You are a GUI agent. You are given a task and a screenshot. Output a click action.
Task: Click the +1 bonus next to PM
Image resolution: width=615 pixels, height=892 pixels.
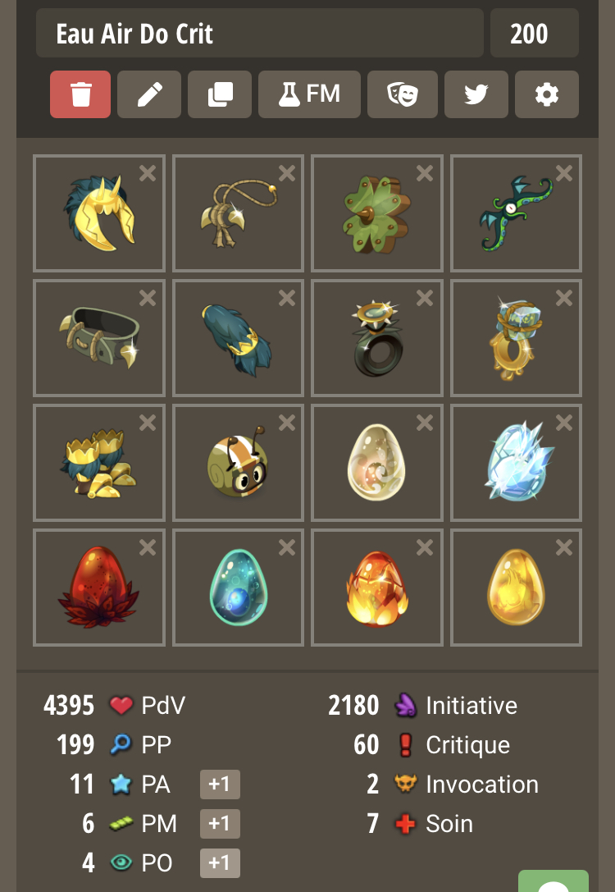[220, 824]
